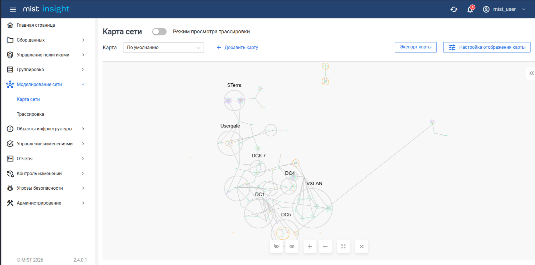
Task: Zoom out of the network map
Action: pos(325,246)
